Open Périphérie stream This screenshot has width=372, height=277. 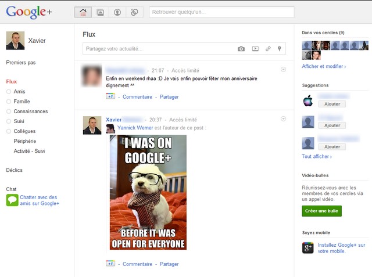click(x=24, y=141)
